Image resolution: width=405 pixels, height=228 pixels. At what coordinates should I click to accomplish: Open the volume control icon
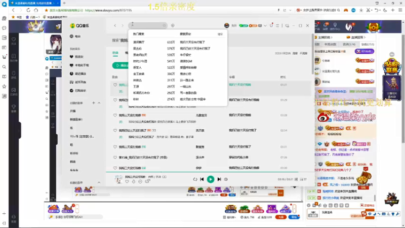click(x=226, y=179)
